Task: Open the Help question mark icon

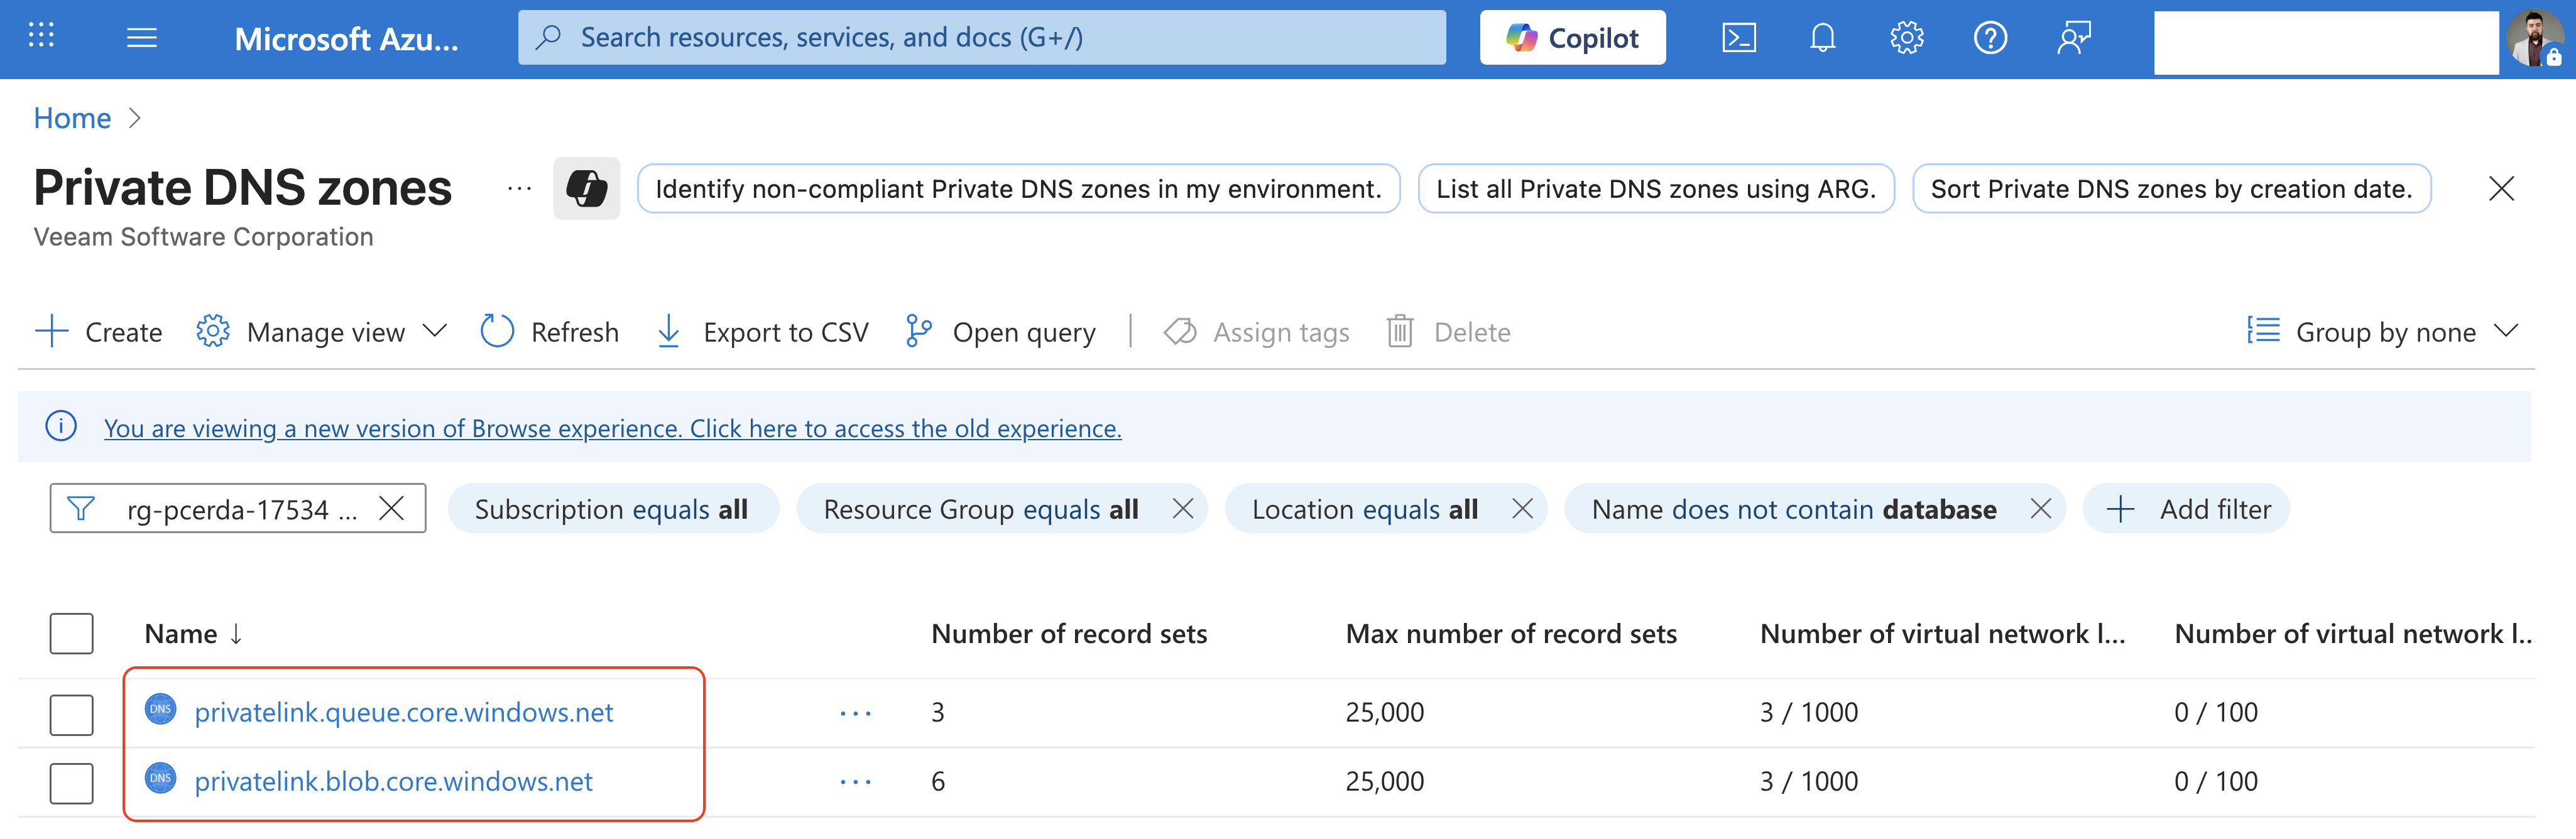Action: [x=1990, y=38]
